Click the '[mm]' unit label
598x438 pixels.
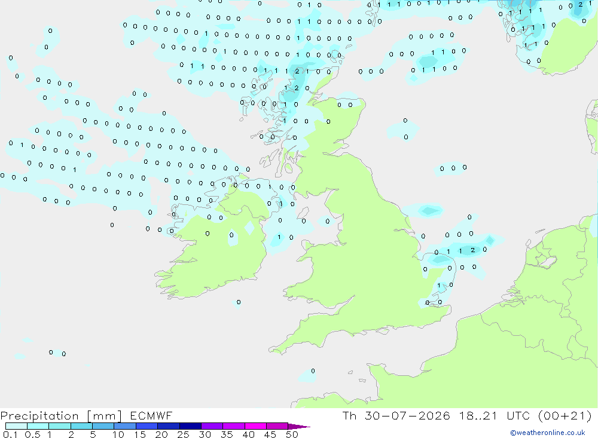pos(104,416)
